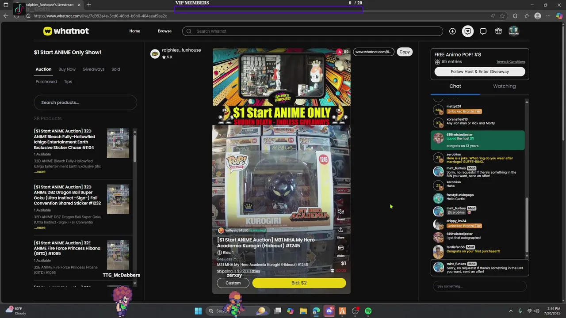Image resolution: width=566 pixels, height=318 pixels.
Task: Go to the Home nav item
Action: coord(134,31)
